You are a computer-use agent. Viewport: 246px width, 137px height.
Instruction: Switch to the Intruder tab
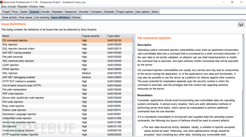46,12
